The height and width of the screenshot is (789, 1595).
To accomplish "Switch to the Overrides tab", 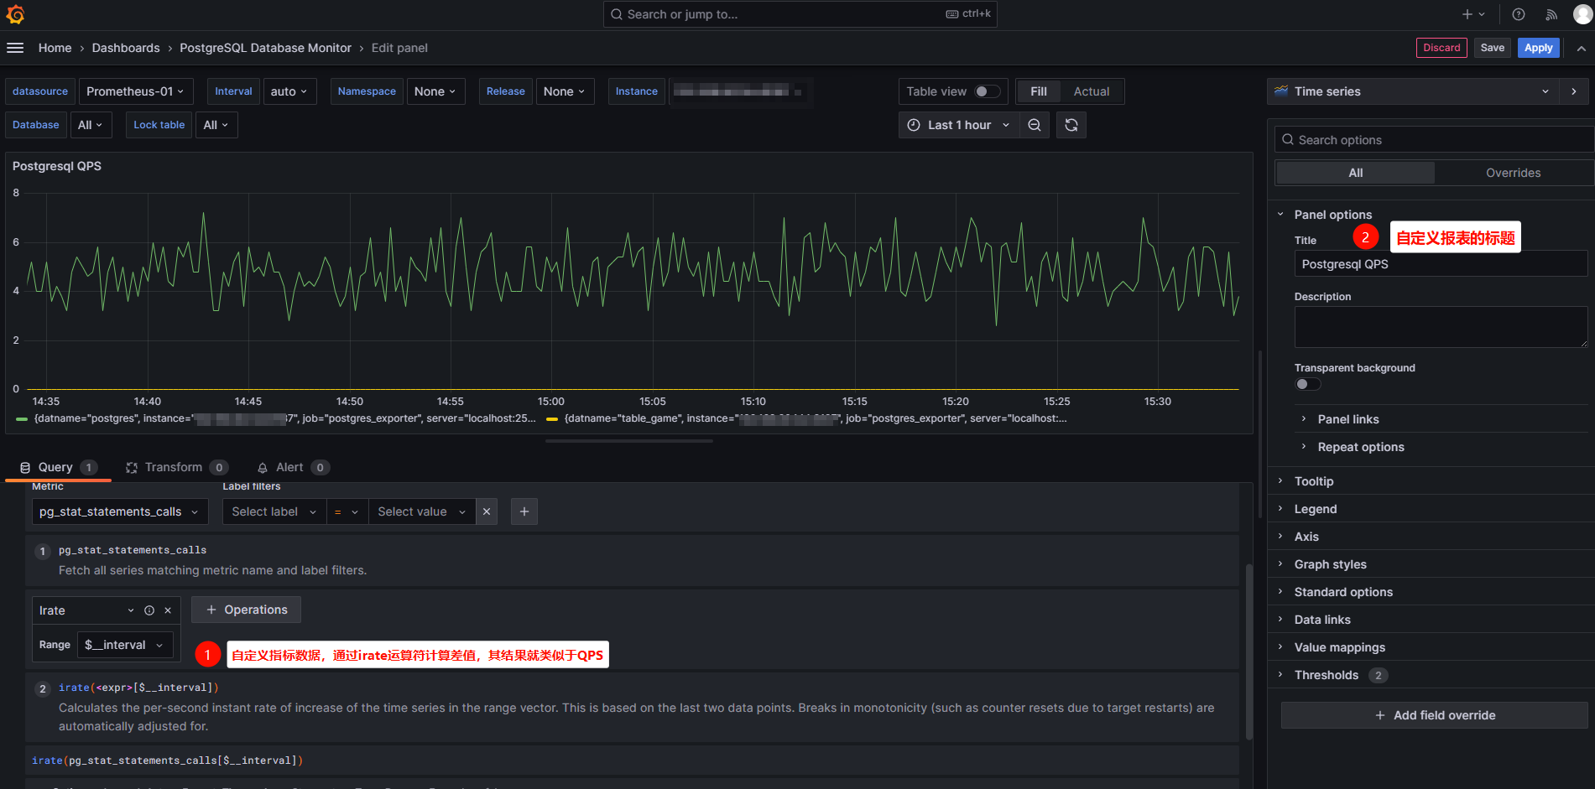I will coord(1513,173).
